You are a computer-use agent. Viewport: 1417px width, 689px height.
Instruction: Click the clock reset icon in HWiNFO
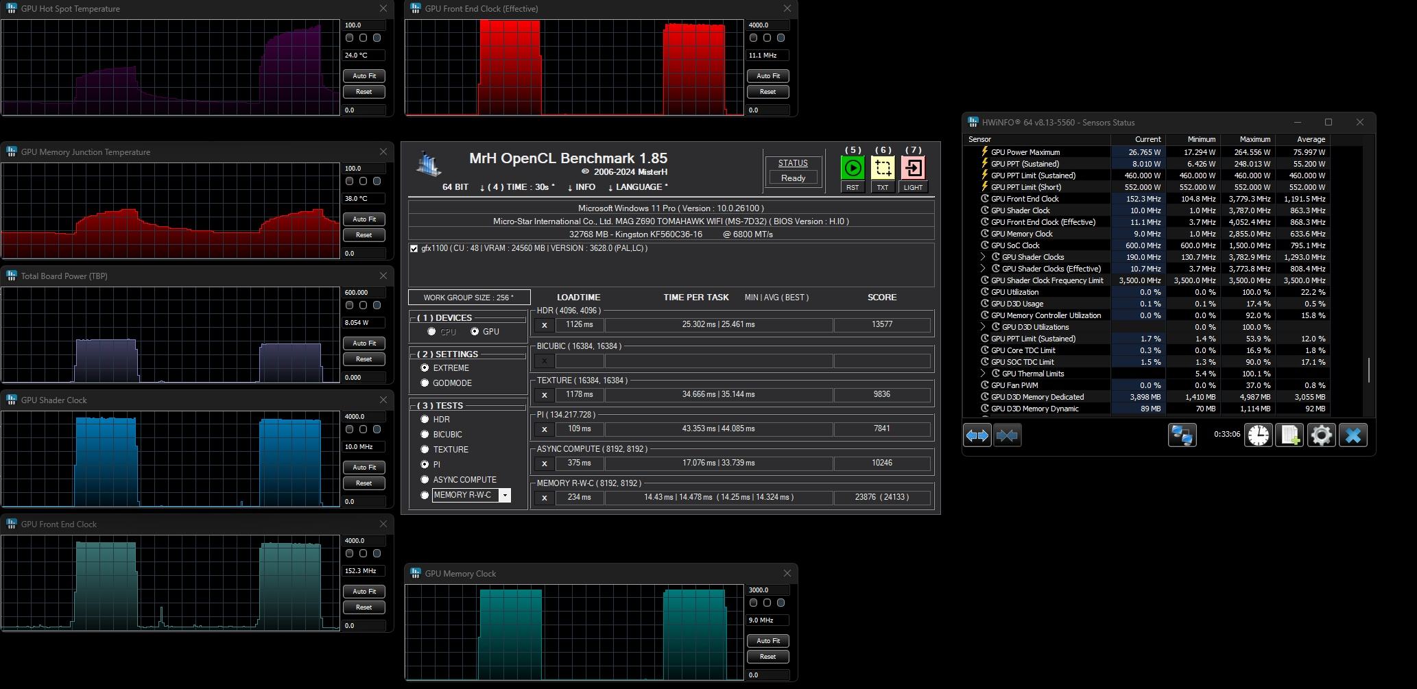pos(1258,435)
